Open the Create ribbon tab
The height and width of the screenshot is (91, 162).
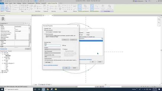coord(6,3)
